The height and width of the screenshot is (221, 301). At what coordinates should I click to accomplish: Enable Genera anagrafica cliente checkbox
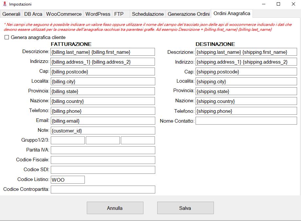7,37
